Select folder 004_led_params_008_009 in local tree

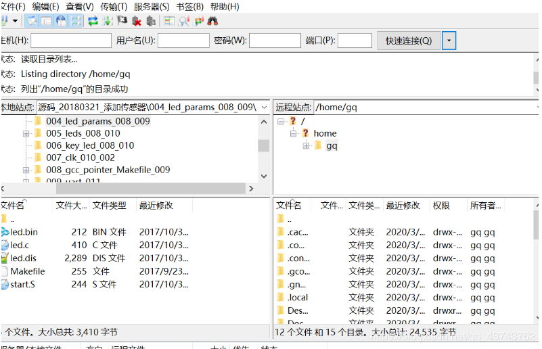coord(98,121)
